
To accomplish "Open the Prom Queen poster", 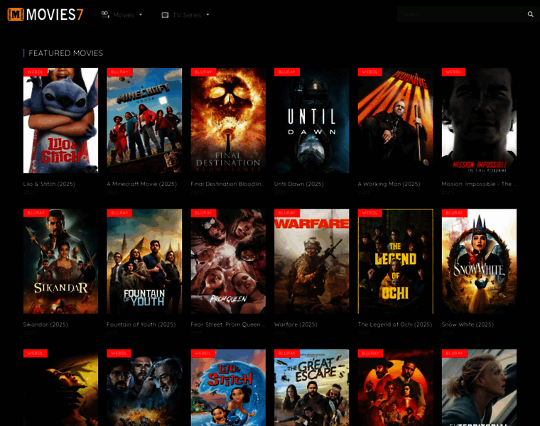I will pos(228,261).
